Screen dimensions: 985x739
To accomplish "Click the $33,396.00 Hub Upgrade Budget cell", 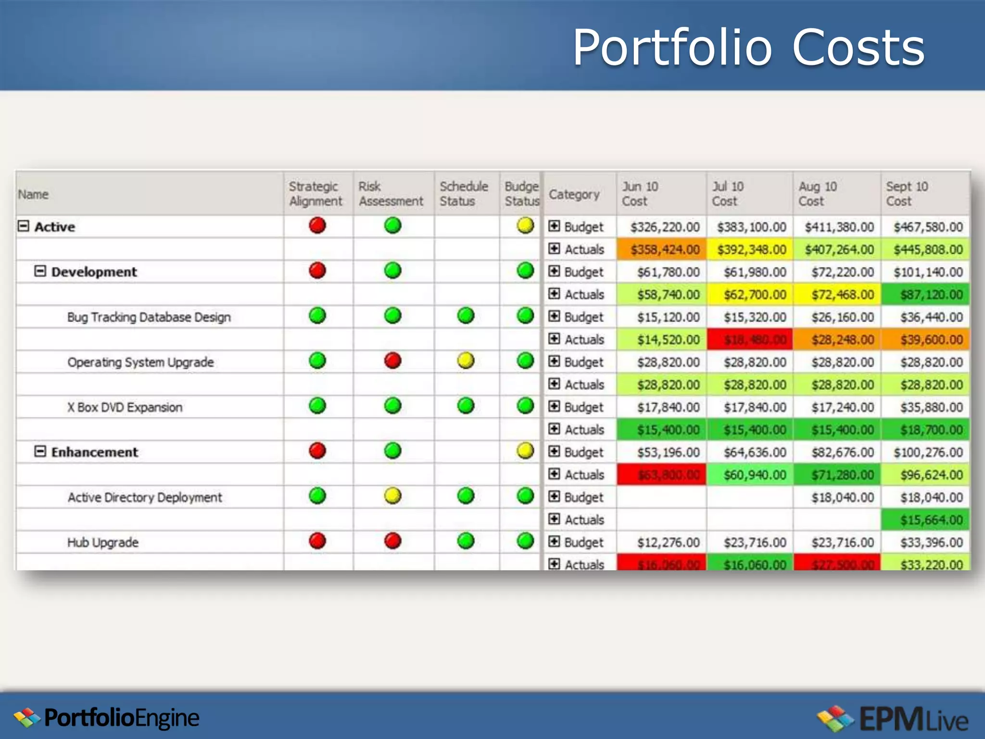I will pos(925,542).
